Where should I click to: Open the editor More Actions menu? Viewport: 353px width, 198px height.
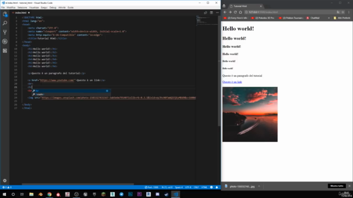click(217, 13)
